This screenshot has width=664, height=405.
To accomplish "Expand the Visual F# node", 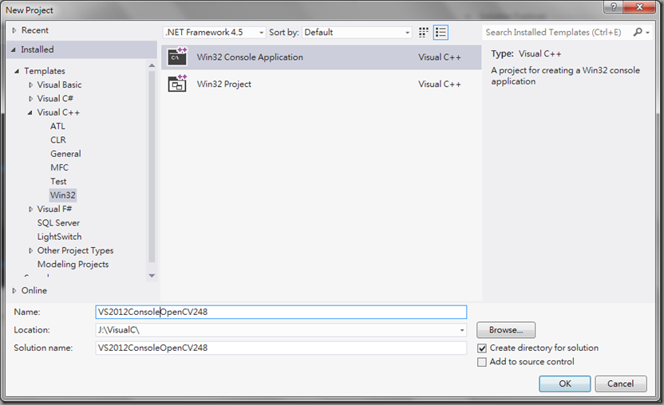I will point(30,209).
